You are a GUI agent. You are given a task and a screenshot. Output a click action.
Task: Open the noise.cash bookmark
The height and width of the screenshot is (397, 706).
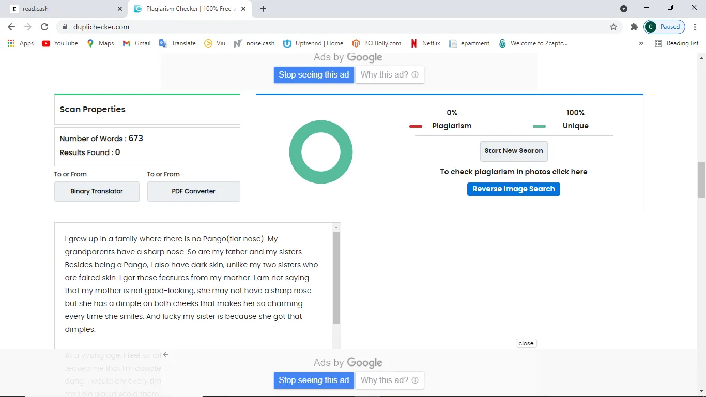coord(254,43)
